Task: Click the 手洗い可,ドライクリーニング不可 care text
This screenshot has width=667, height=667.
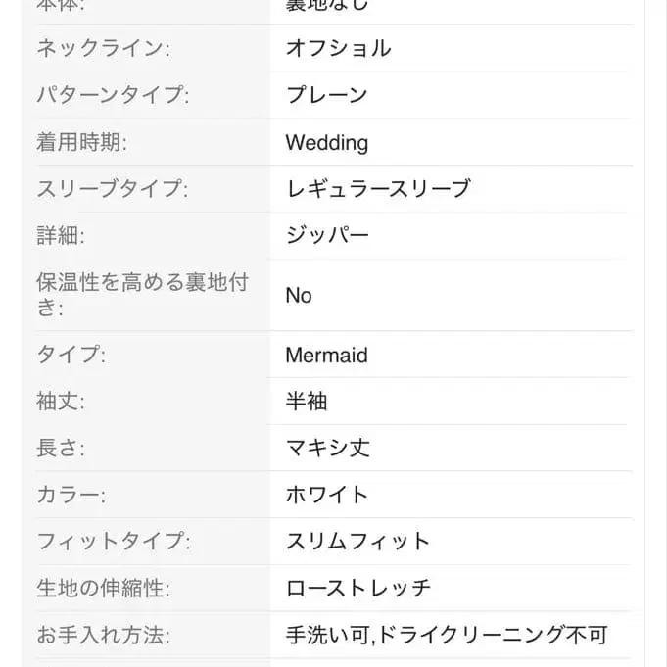Action: click(x=446, y=636)
